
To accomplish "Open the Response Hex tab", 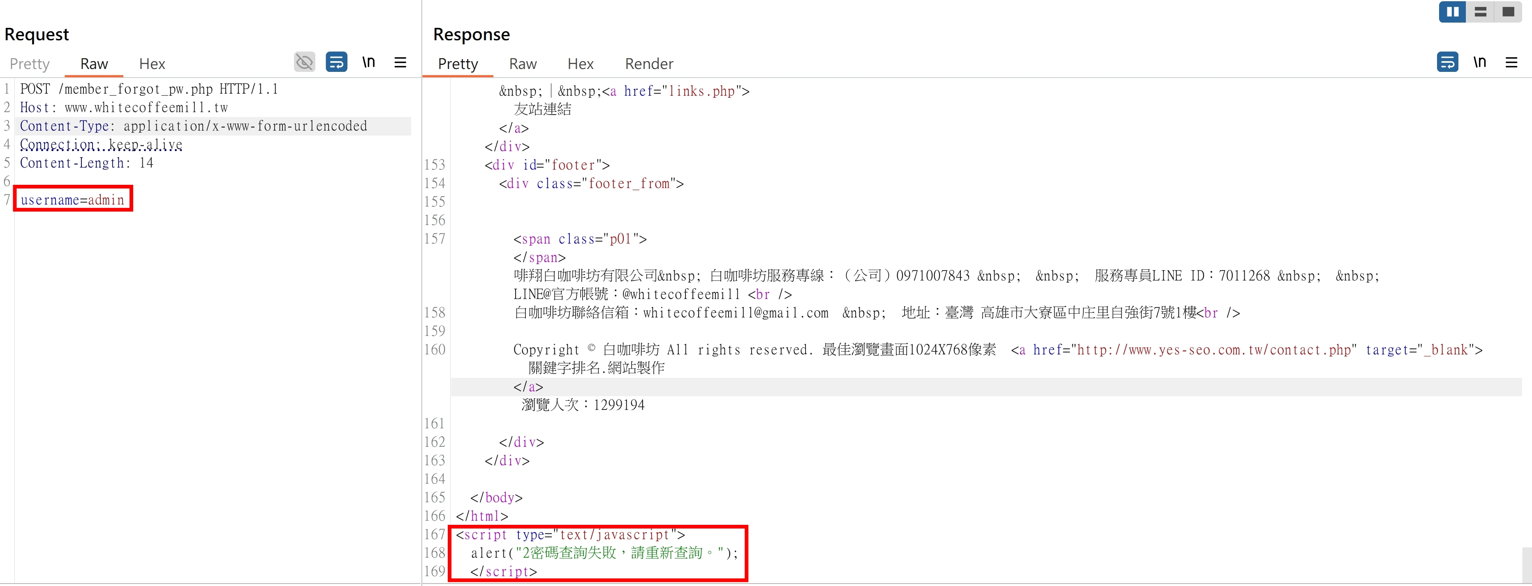I will pyautogui.click(x=581, y=64).
